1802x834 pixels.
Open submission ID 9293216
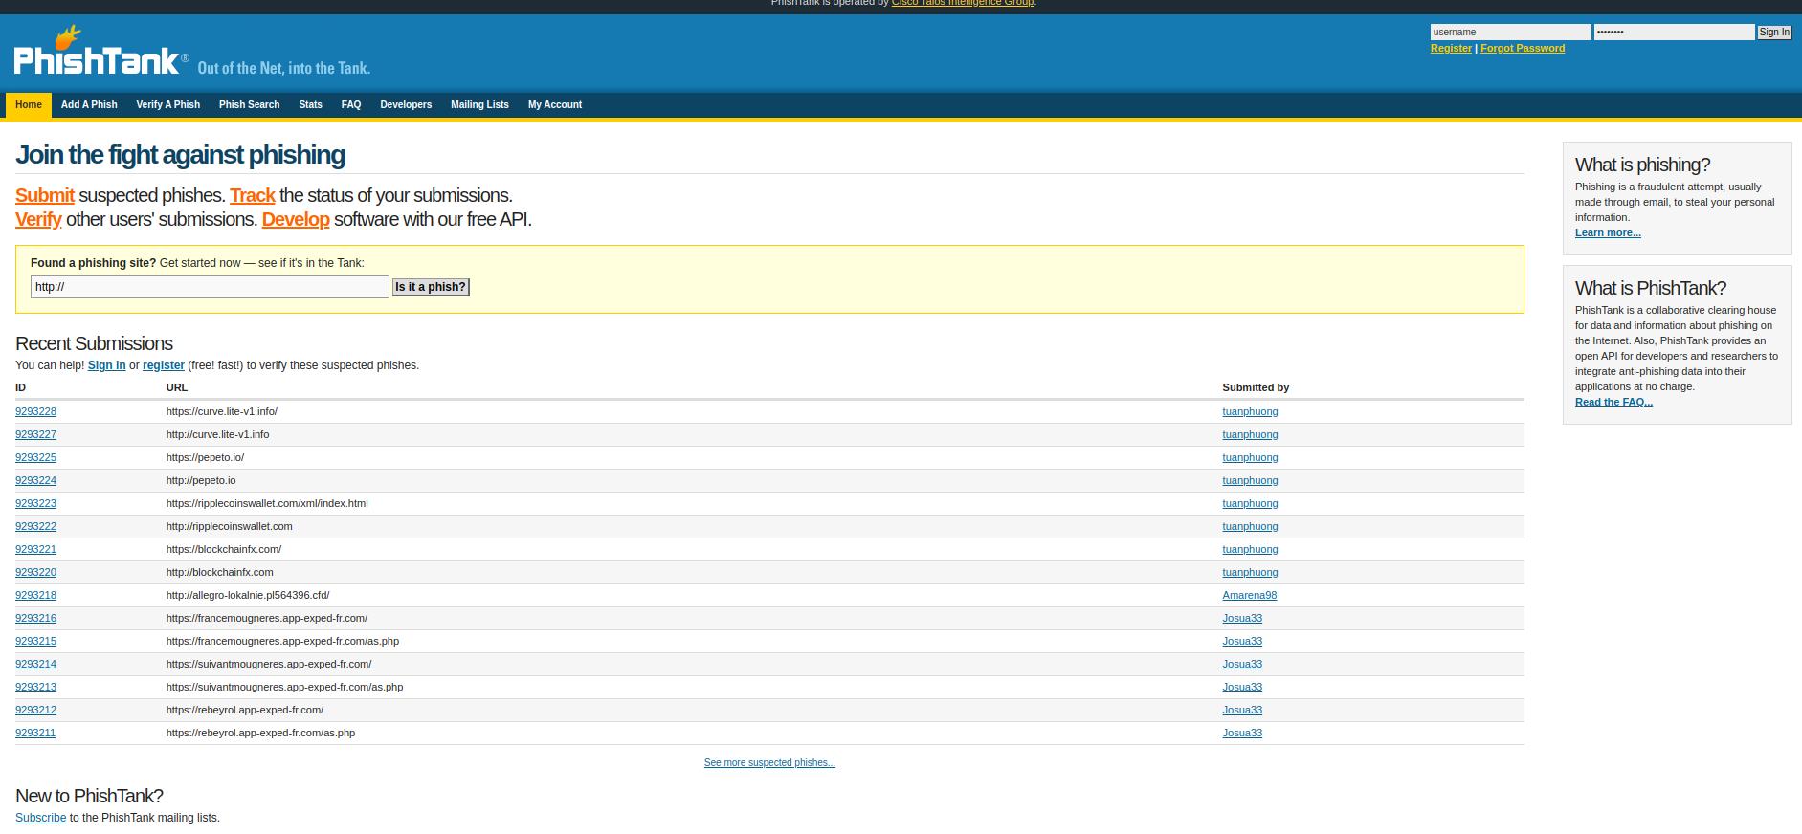35,618
